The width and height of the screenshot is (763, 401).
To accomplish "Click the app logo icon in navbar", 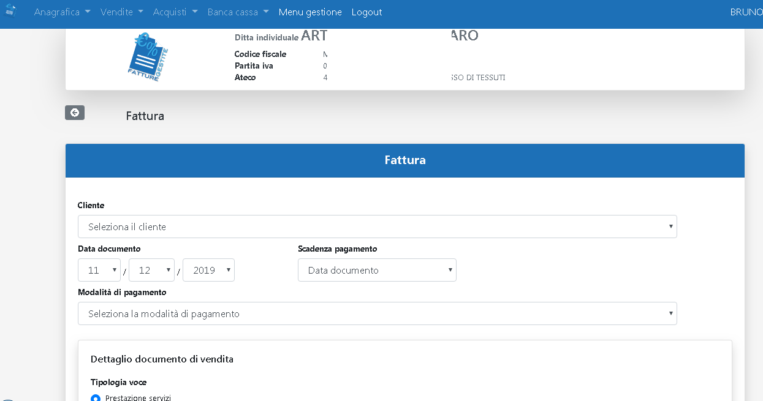I will [x=10, y=10].
